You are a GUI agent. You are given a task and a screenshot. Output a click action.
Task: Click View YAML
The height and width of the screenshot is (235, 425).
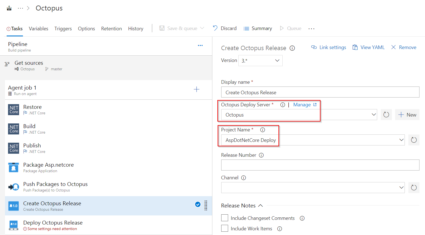(368, 47)
